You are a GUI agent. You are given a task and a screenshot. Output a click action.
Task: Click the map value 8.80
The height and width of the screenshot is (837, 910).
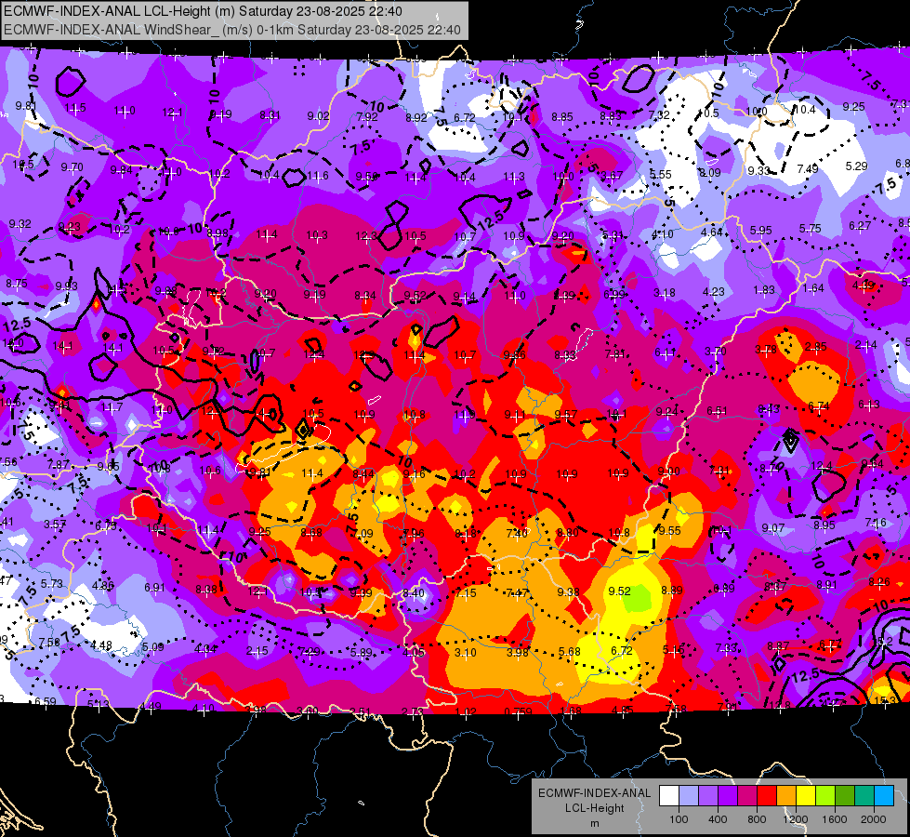click(x=568, y=532)
